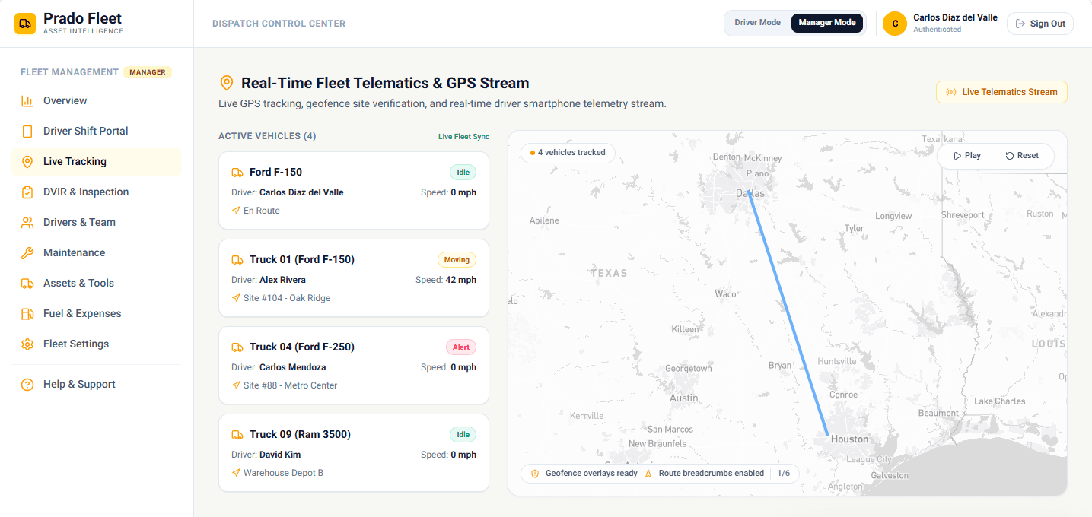Image resolution: width=1092 pixels, height=517 pixels.
Task: Click the truck icon on Ford F-150 card
Action: (x=237, y=172)
